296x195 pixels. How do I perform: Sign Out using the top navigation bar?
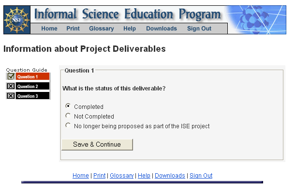coord(199,29)
